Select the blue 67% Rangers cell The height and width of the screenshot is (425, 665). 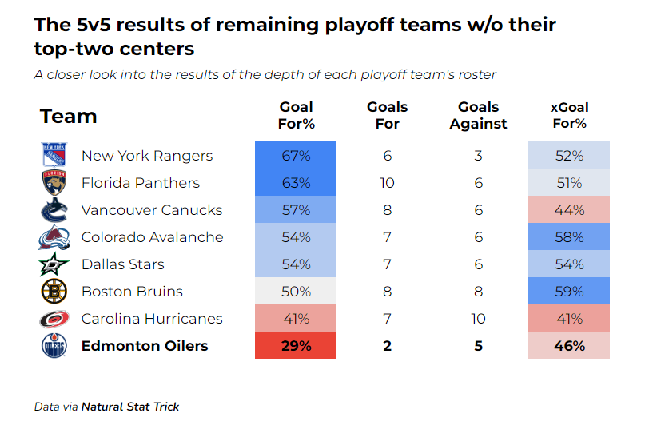pos(296,156)
